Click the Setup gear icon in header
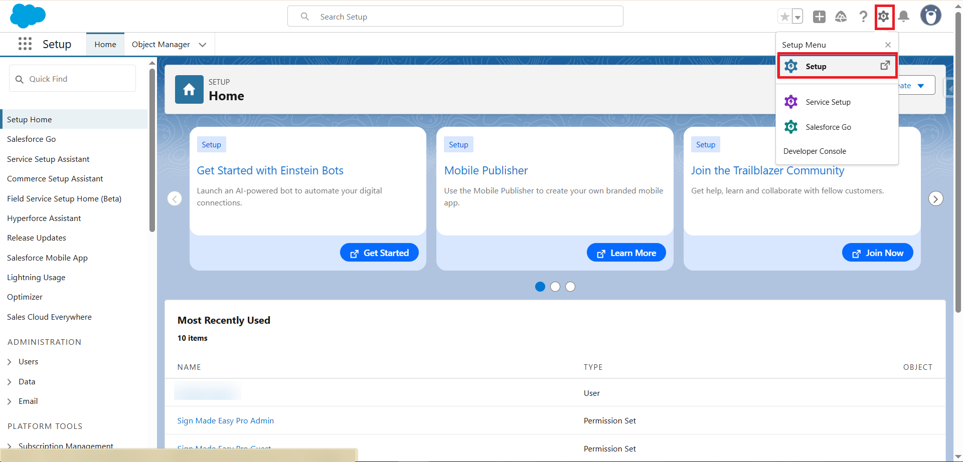Screen dimensions: 963x462 pos(884,17)
